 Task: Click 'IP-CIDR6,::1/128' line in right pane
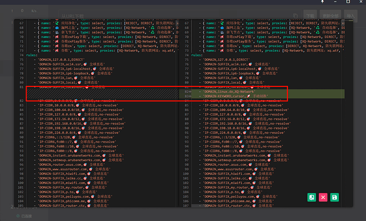[x=241, y=137]
